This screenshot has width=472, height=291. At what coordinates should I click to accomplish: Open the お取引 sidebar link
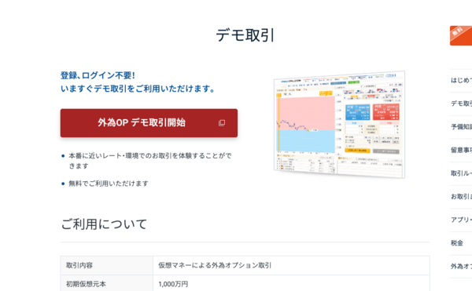coord(461,197)
